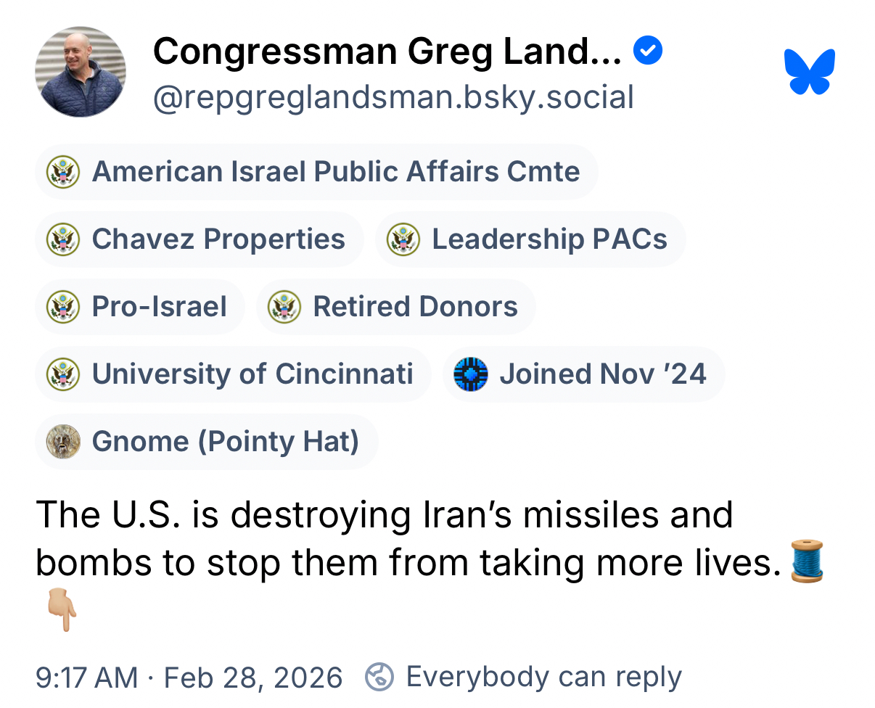Open the @repgreglandsman.bsky.social handle link

click(393, 98)
